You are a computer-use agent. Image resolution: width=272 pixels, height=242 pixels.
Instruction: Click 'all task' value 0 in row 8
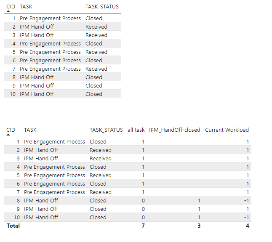[x=143, y=201]
